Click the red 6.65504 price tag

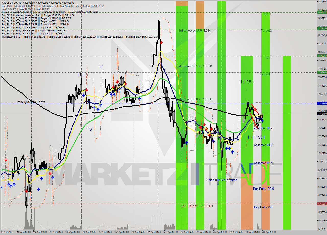point(322,204)
